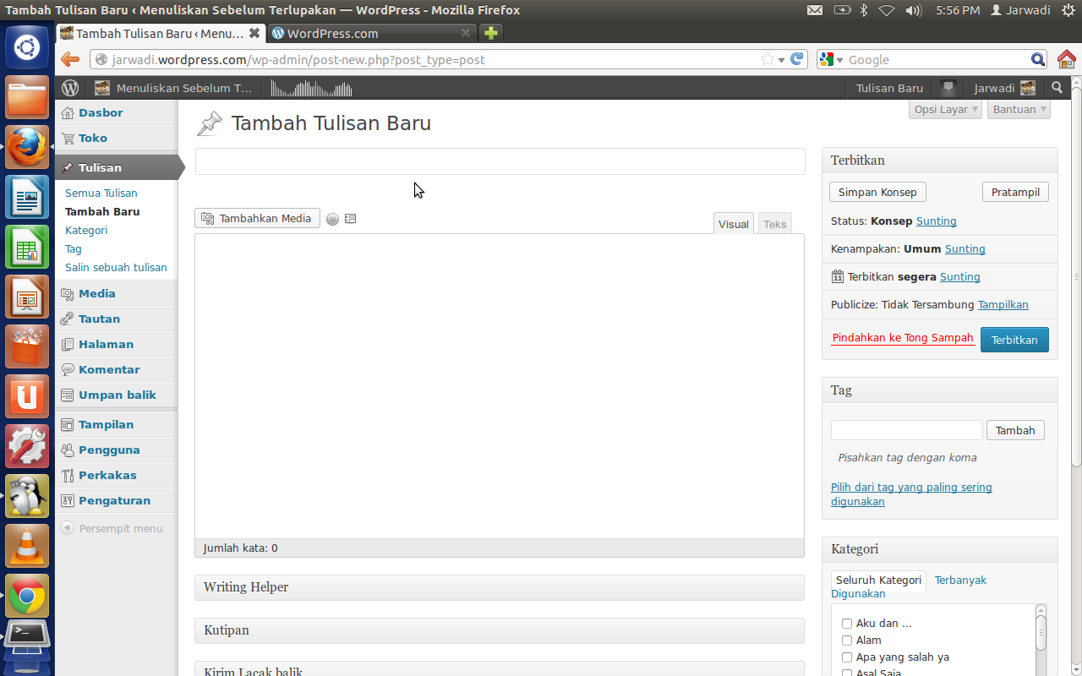This screenshot has width=1082, height=676.
Task: Expand the Writing Helper panel
Action: (x=499, y=587)
